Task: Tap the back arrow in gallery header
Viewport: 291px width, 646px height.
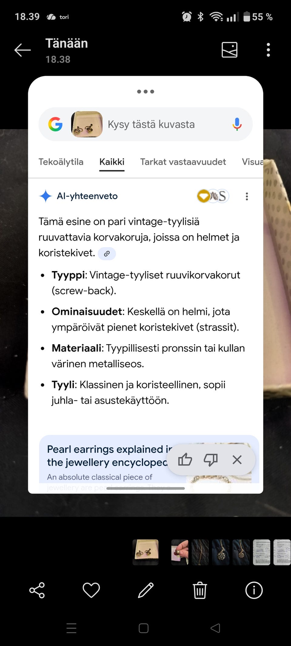Action: pos(23,50)
